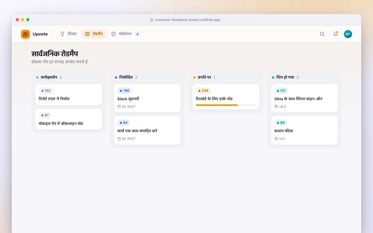This screenshot has width=373, height=233.
Task: Switch to the रोडमैप tab
Action: click(x=94, y=34)
